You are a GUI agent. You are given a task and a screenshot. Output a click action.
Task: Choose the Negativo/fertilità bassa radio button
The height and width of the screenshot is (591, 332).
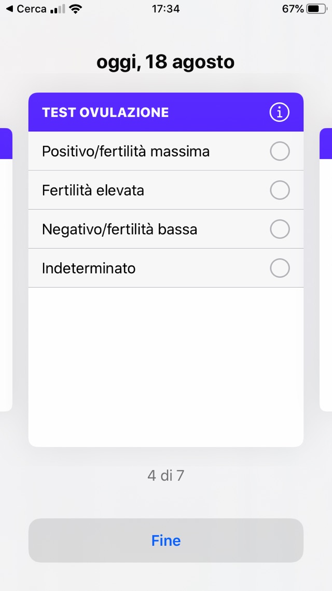point(280,229)
